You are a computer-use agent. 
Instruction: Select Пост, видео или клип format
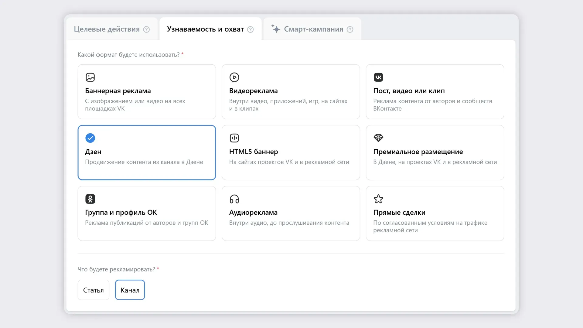[435, 92]
